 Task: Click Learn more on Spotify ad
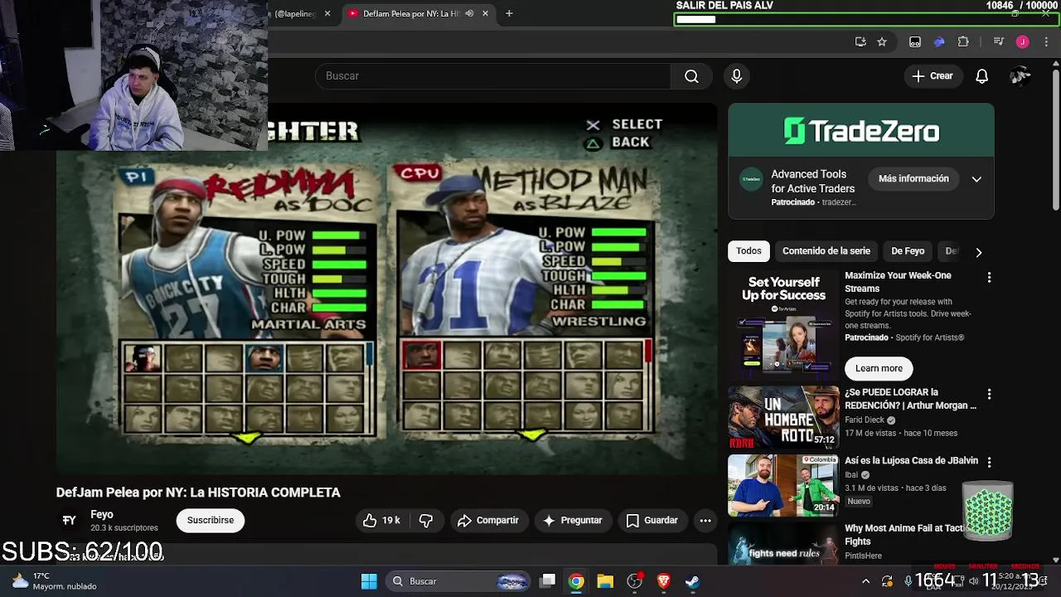879,369
